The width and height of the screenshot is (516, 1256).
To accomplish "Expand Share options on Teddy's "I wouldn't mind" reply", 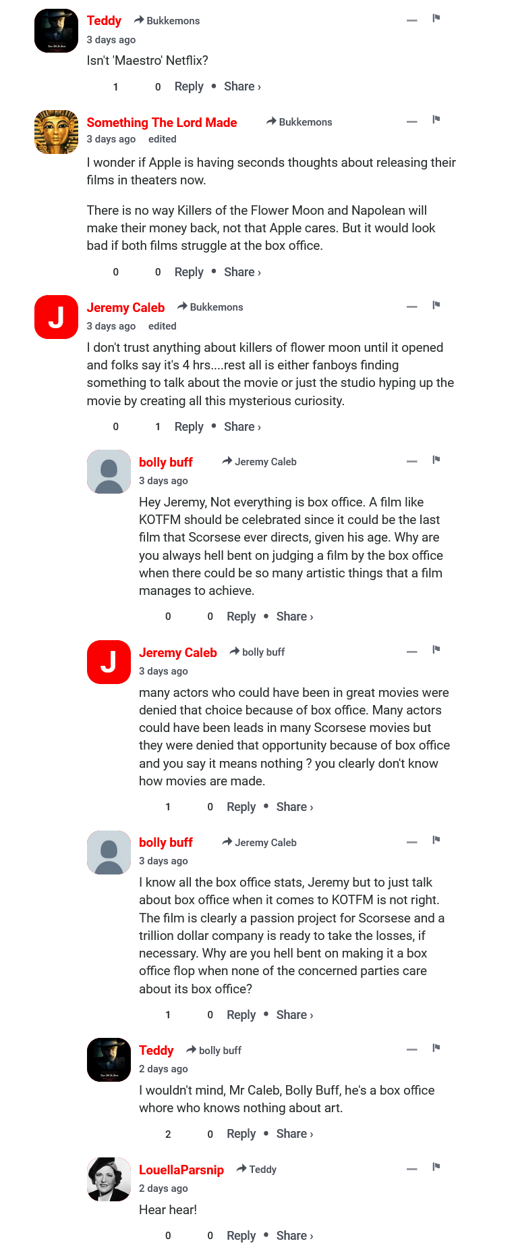I will click(x=294, y=1134).
